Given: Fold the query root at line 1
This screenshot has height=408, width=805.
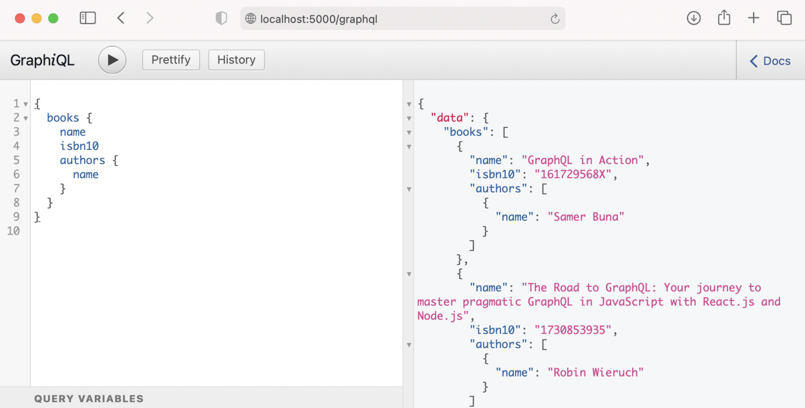Looking at the screenshot, I should 25,104.
